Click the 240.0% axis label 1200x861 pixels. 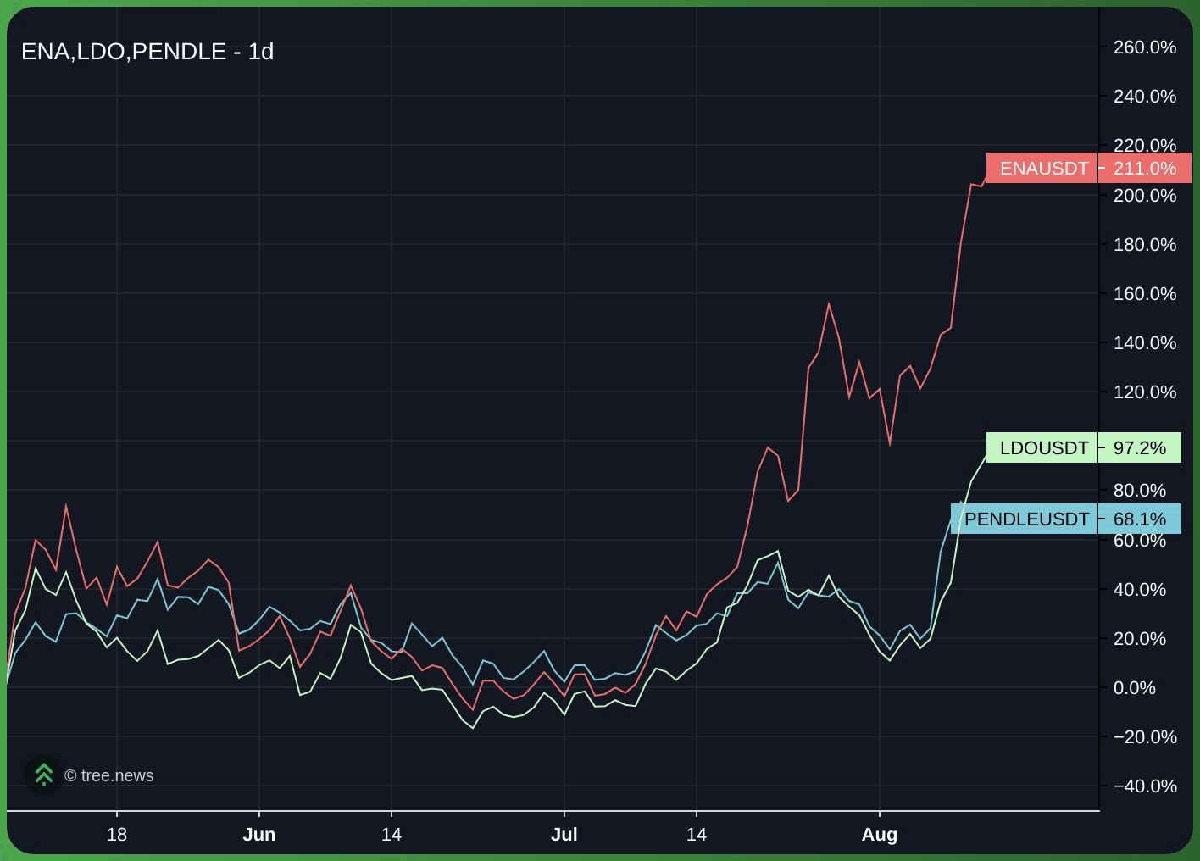tap(1144, 97)
